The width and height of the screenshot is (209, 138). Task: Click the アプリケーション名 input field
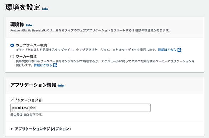80,108
